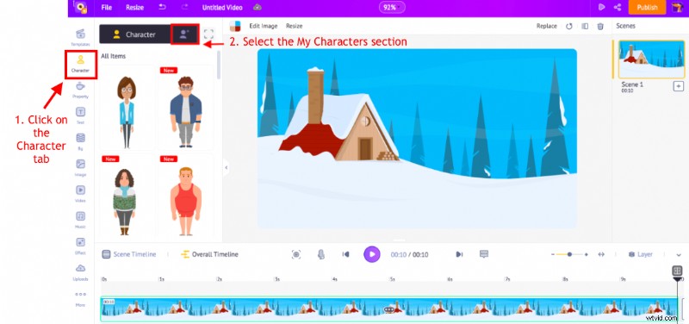Open the 92% zoom dropdown

pos(392,8)
